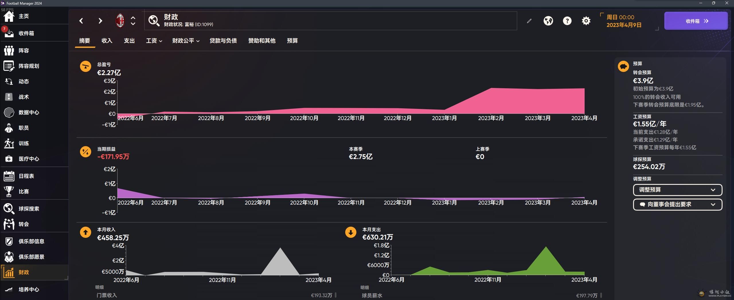Switch to the 贷款与负债 tab
Image resolution: width=734 pixels, height=300 pixels.
(223, 41)
